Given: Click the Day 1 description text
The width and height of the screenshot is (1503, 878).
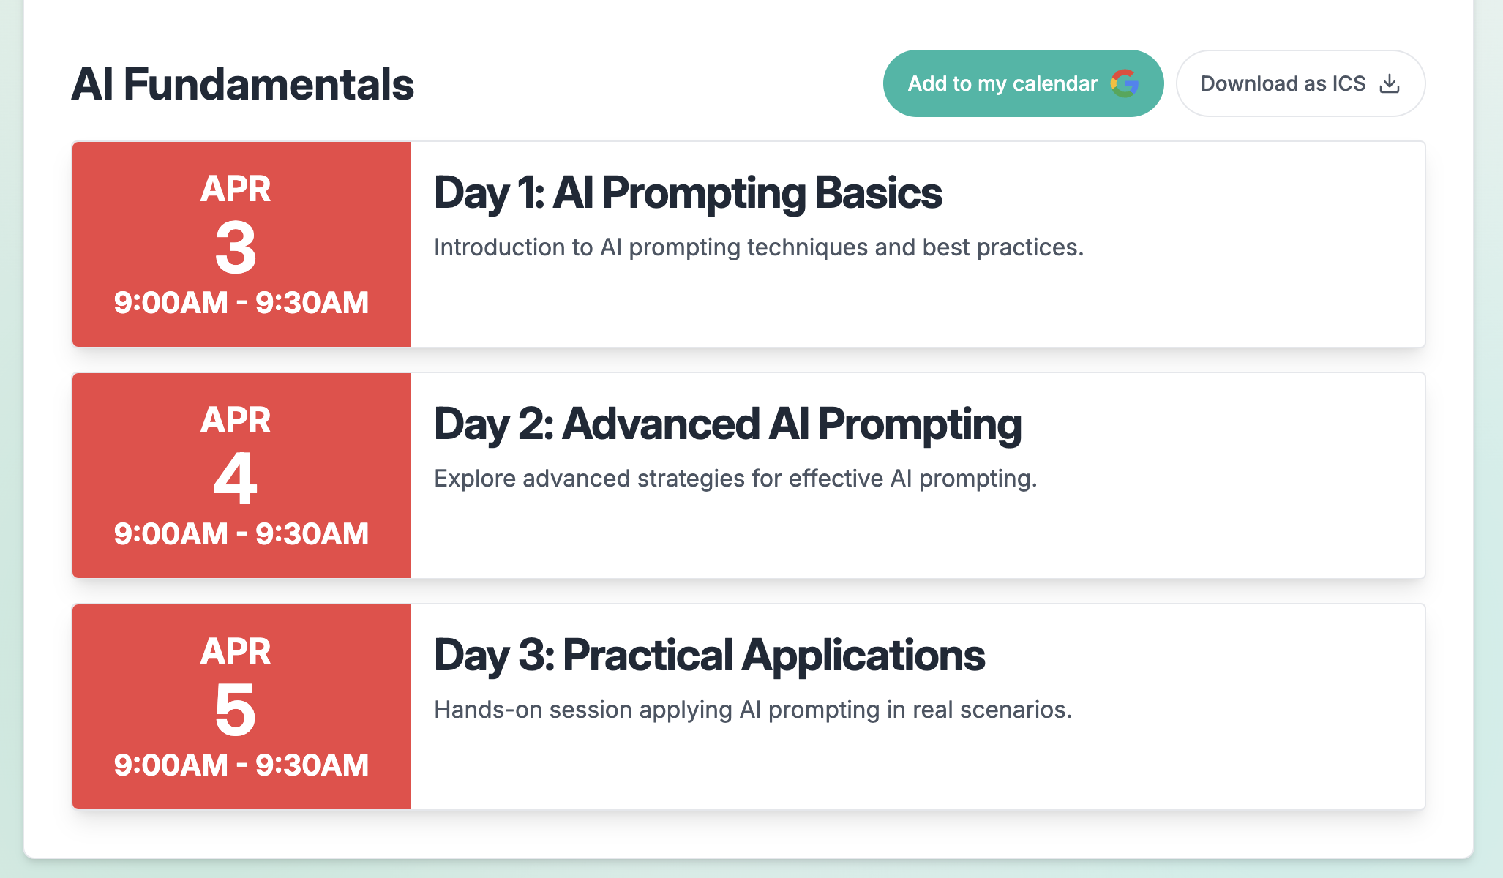Looking at the screenshot, I should [x=758, y=247].
